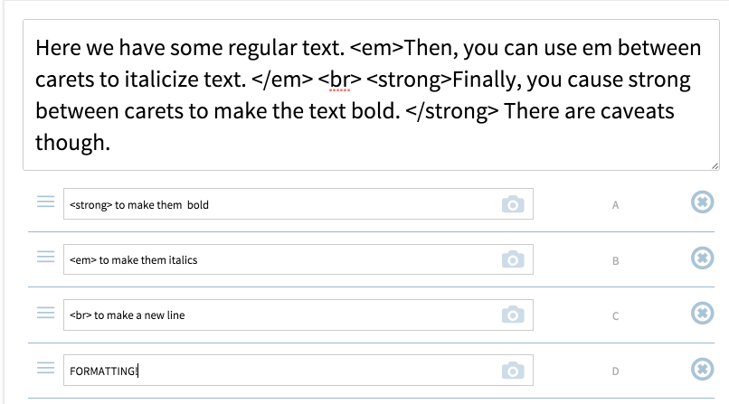Select answer letter D label
The height and width of the screenshot is (404, 729).
[615, 371]
